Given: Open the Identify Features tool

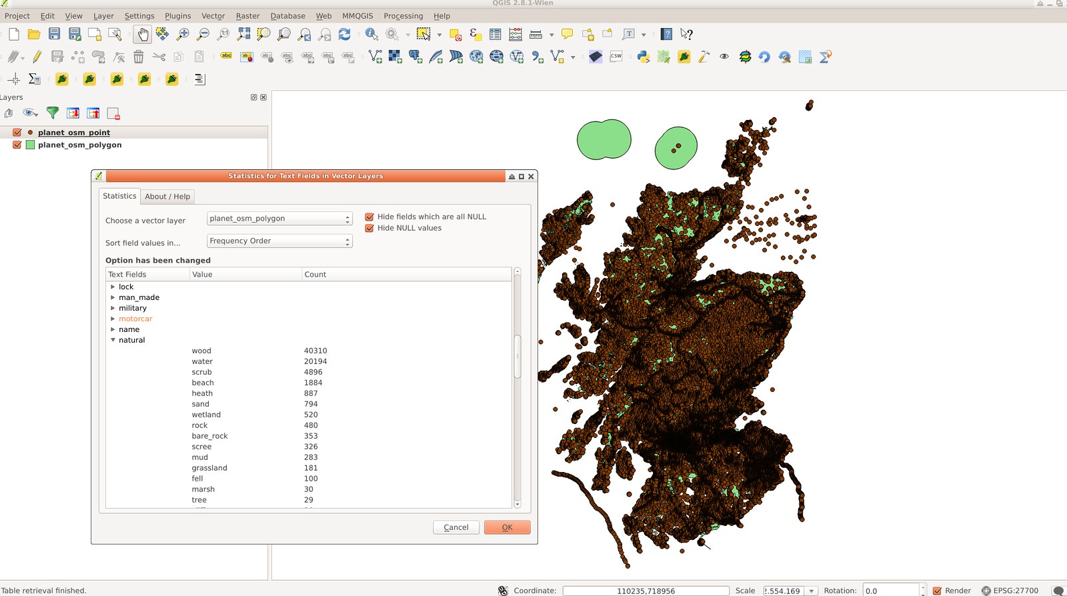Looking at the screenshot, I should (x=371, y=34).
